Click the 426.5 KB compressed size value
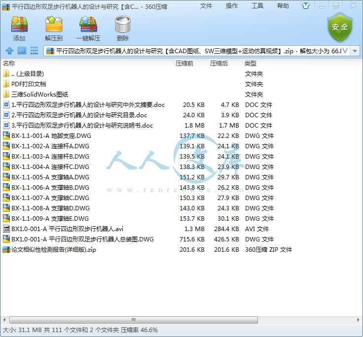Viewport: 363px width, 337px height. [x=226, y=239]
